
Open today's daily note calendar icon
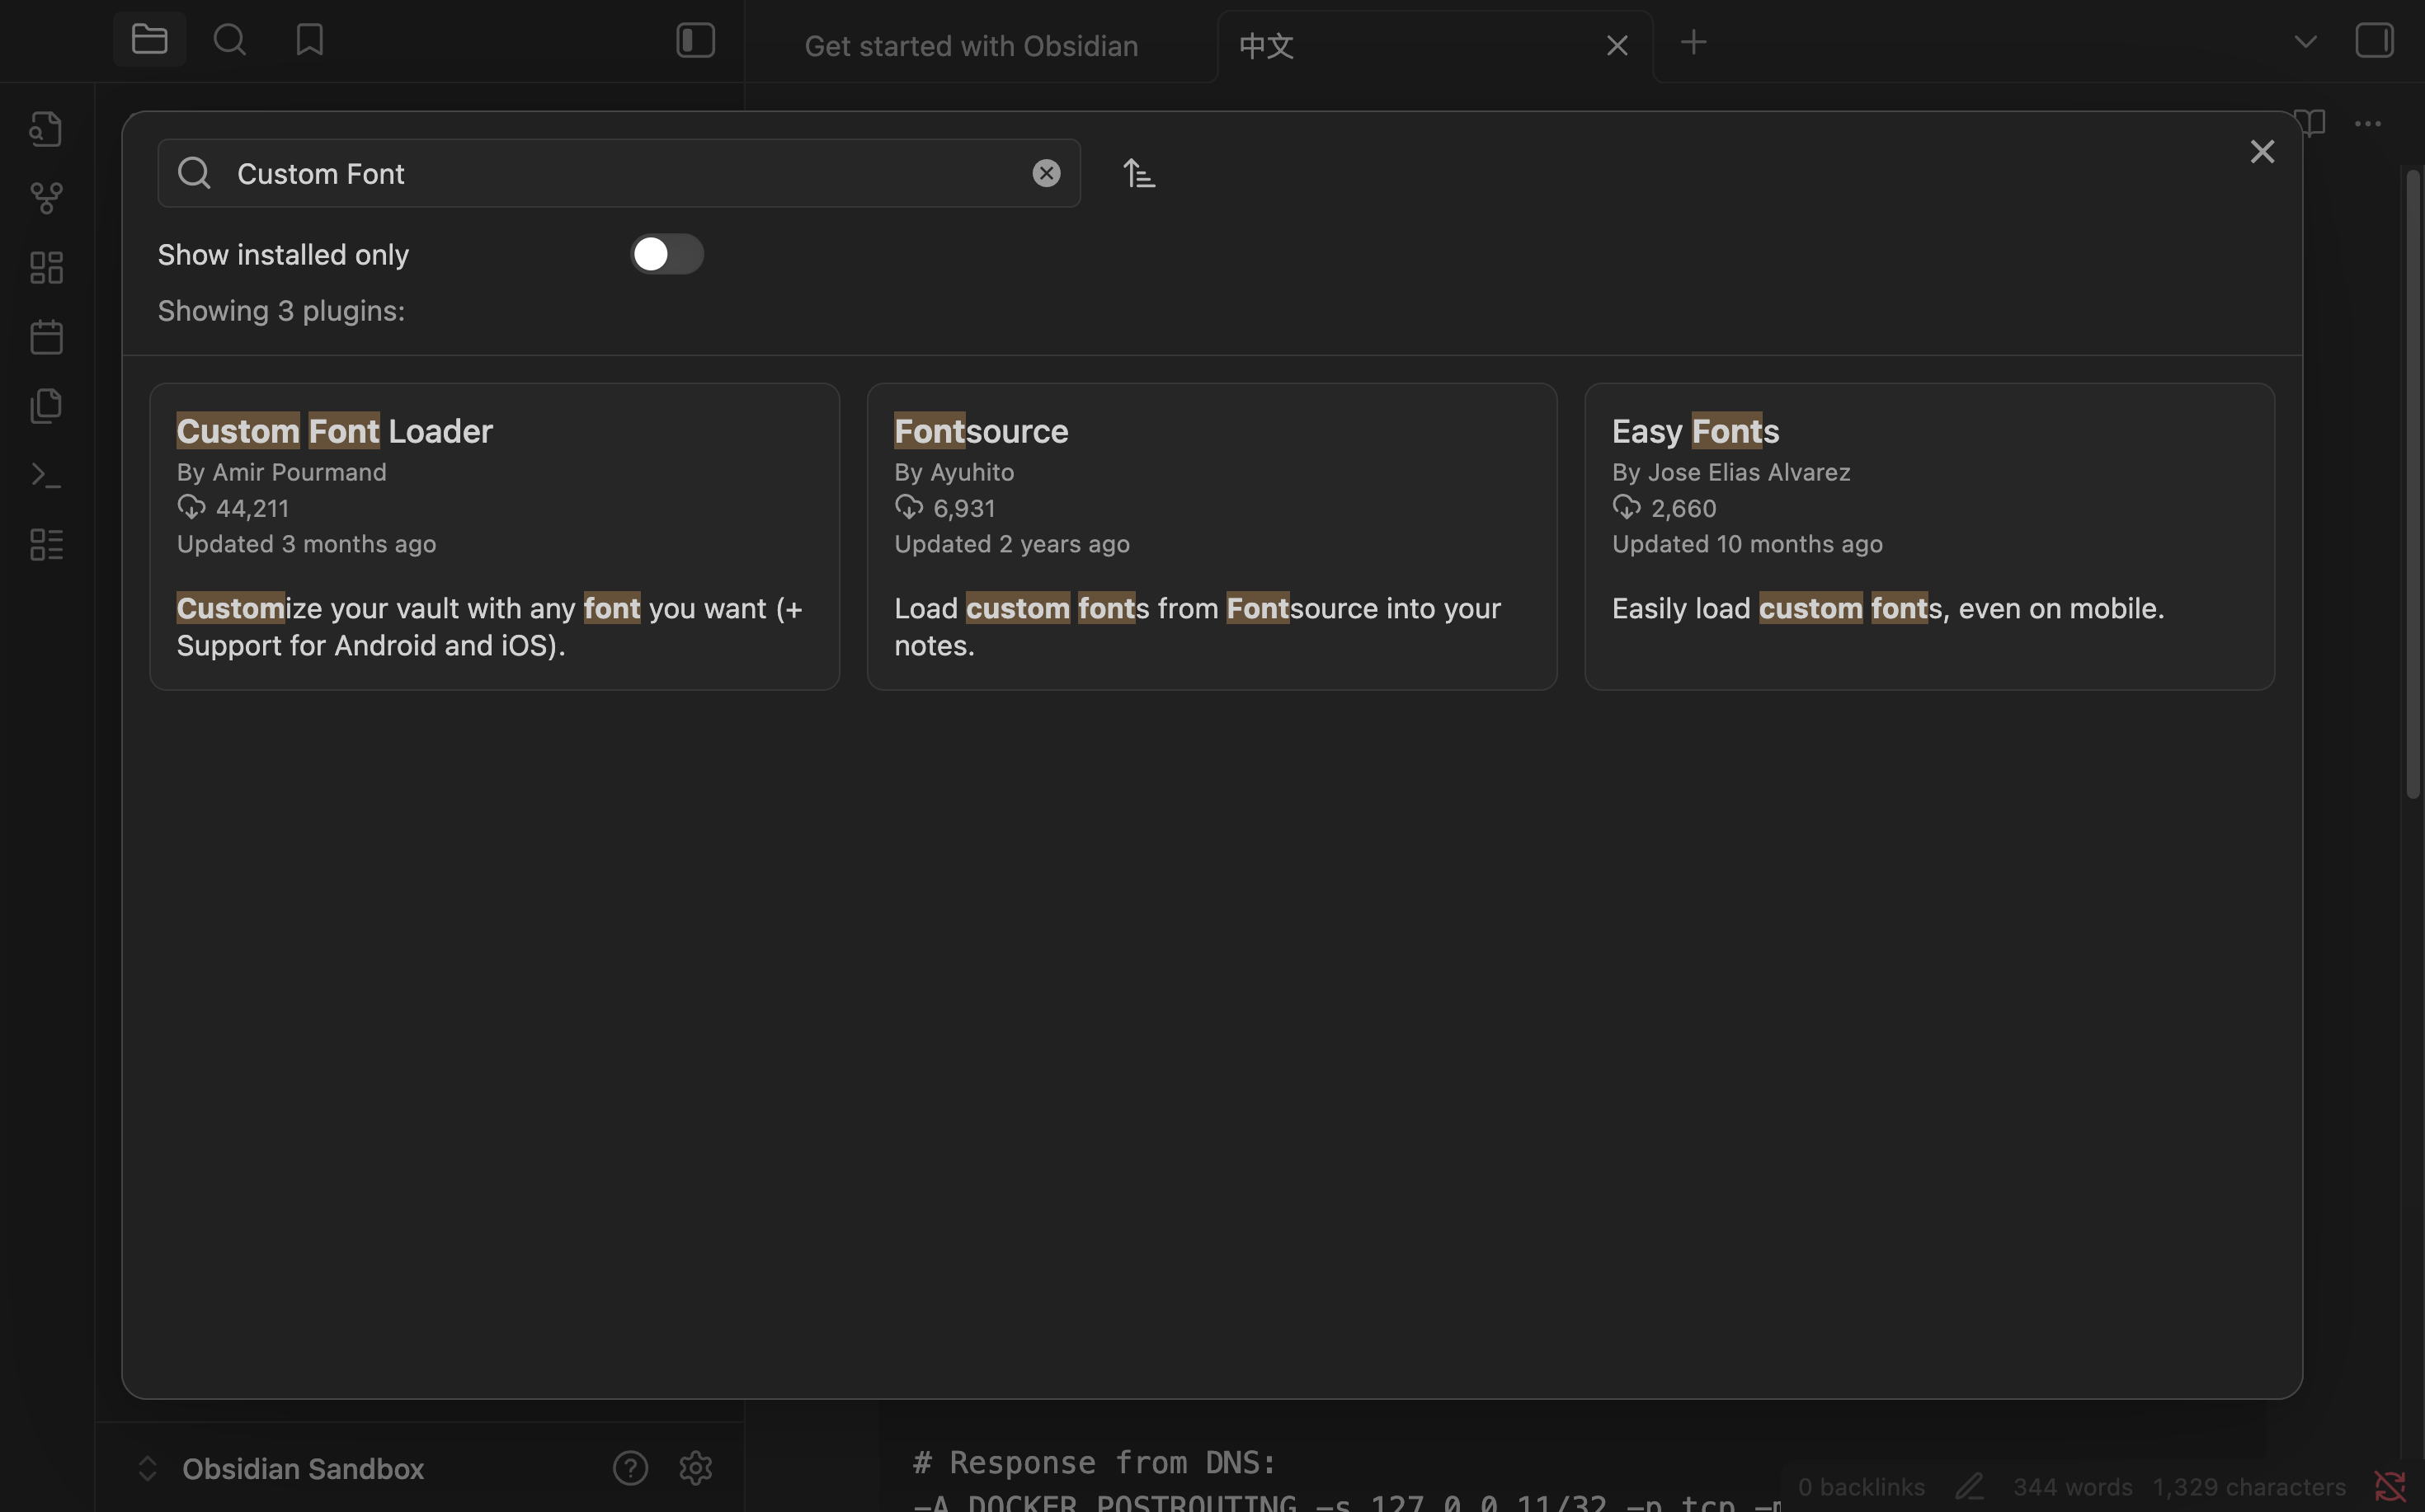point(46,337)
